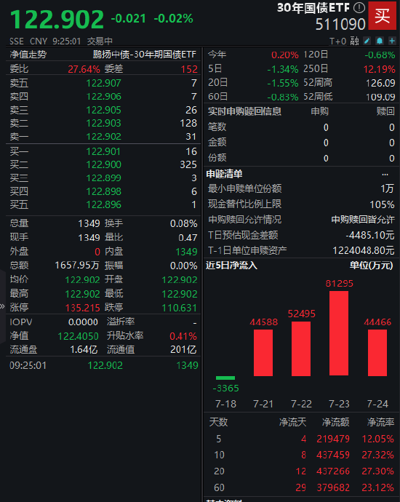The height and width of the screenshot is (502, 400).
Task: Click the 卖二 price 122.903
Action: 104,123
